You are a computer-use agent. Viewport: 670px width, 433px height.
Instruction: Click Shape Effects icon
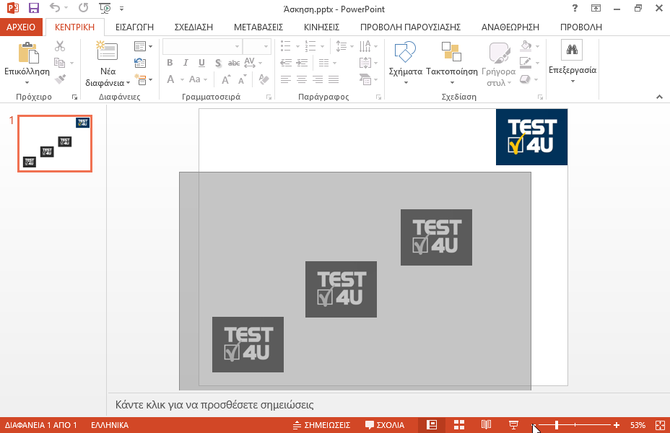[x=525, y=79]
